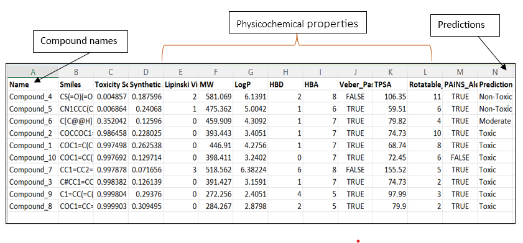Select the Compound_5 name cell
This screenshot has width=523, height=243.
tap(33, 109)
